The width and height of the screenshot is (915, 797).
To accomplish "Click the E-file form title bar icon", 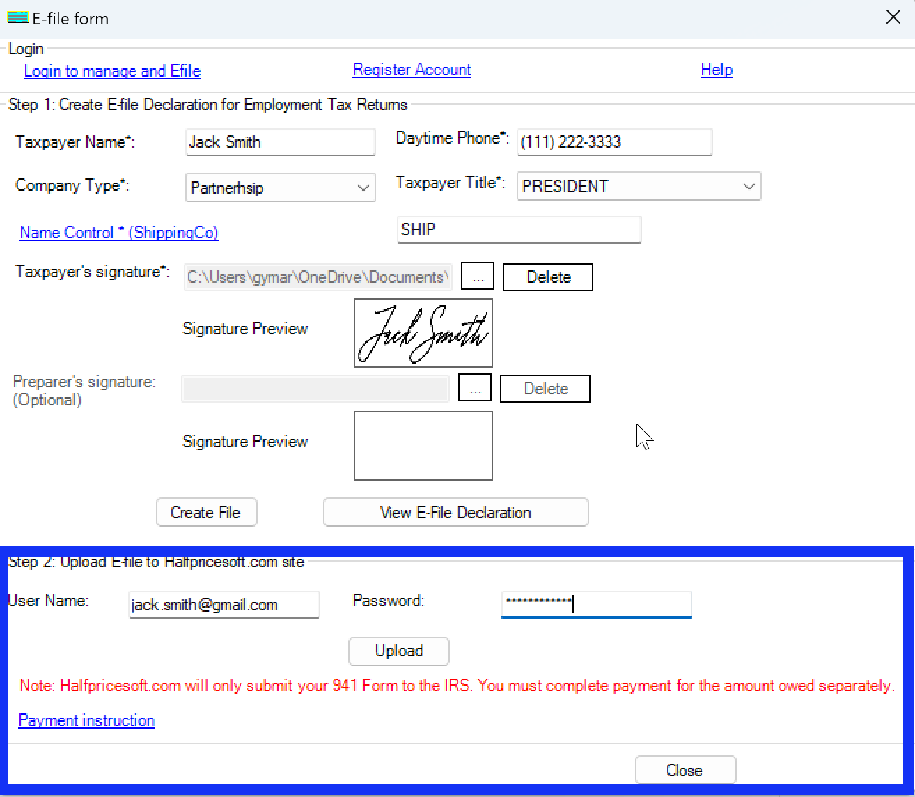I will [x=17, y=17].
